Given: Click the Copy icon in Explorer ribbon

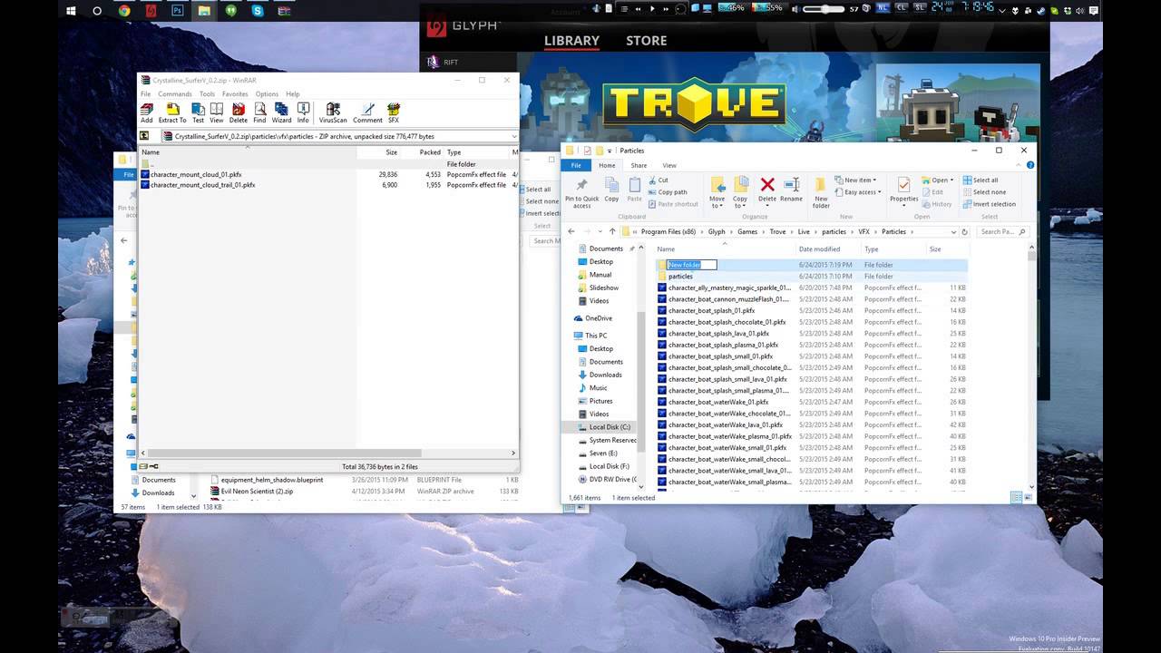Looking at the screenshot, I should [x=611, y=190].
